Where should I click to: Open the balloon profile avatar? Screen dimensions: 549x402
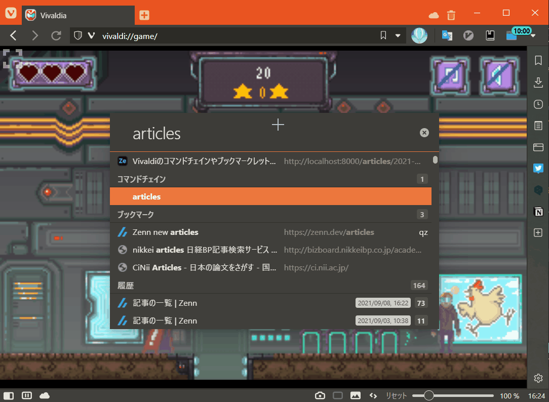tap(419, 35)
